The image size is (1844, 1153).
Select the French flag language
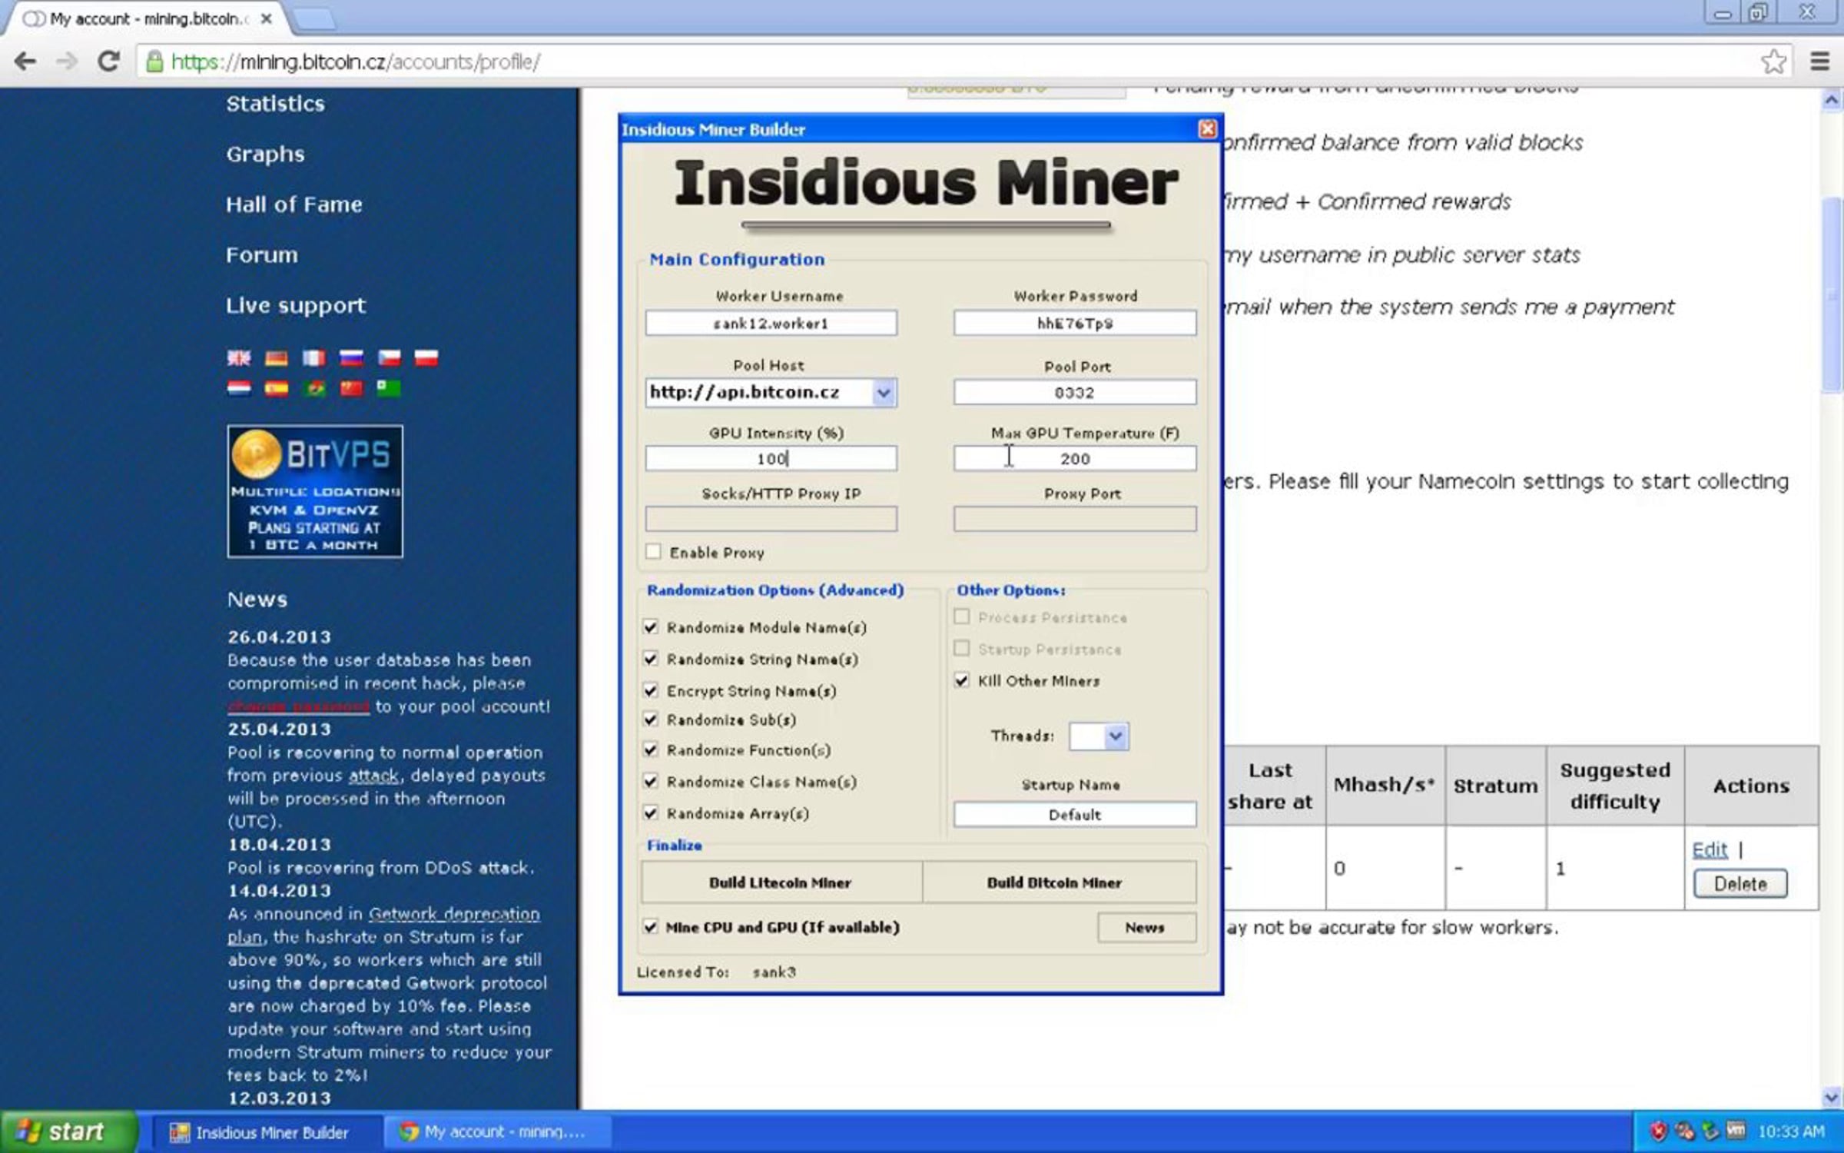[x=313, y=358]
